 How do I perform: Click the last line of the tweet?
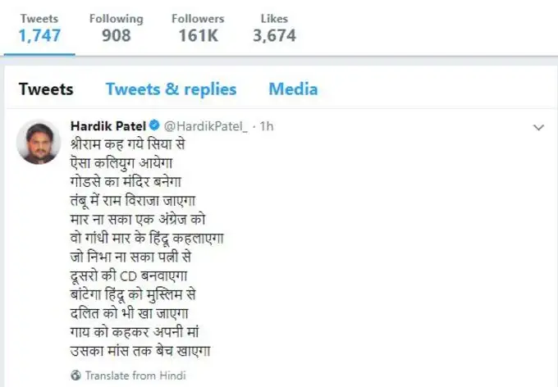coord(140,351)
